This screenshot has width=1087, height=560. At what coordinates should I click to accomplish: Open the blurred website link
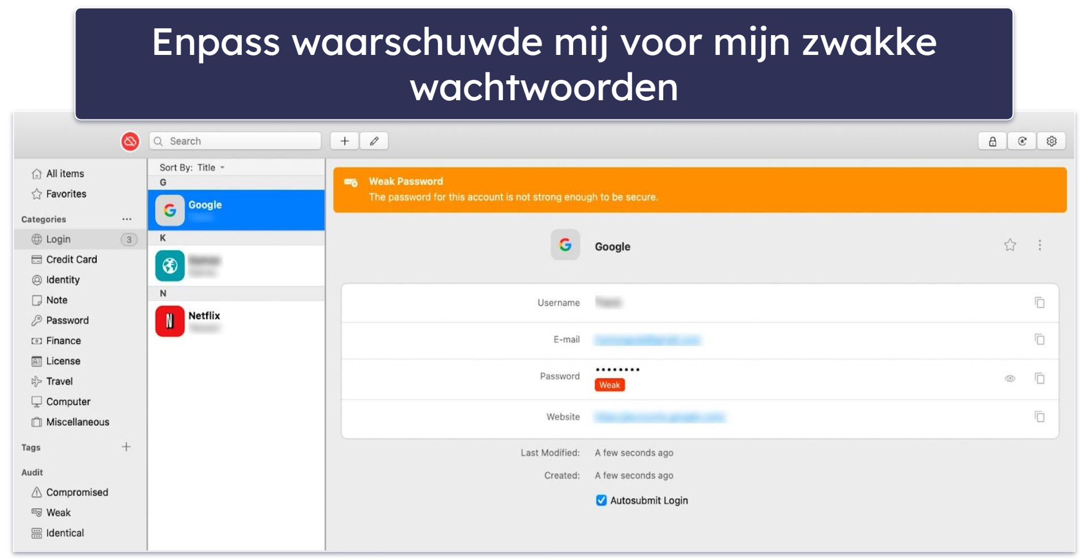[660, 417]
